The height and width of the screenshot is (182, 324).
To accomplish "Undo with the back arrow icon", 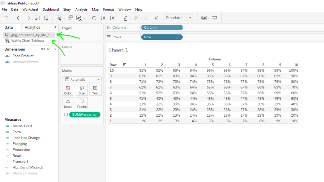I will [19, 18].
